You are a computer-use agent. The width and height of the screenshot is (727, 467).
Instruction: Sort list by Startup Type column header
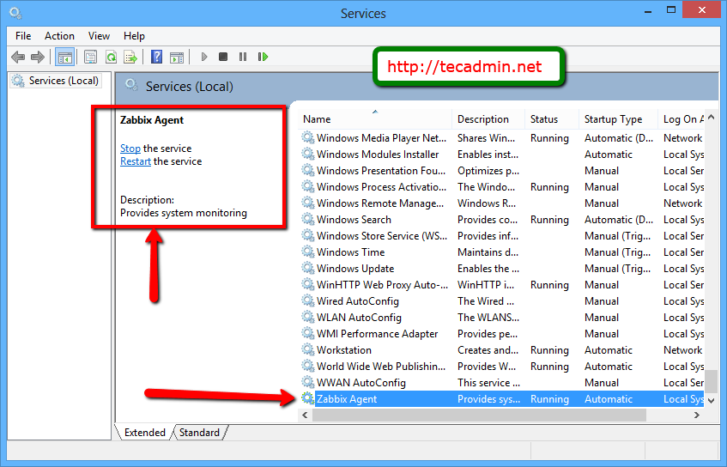[613, 119]
